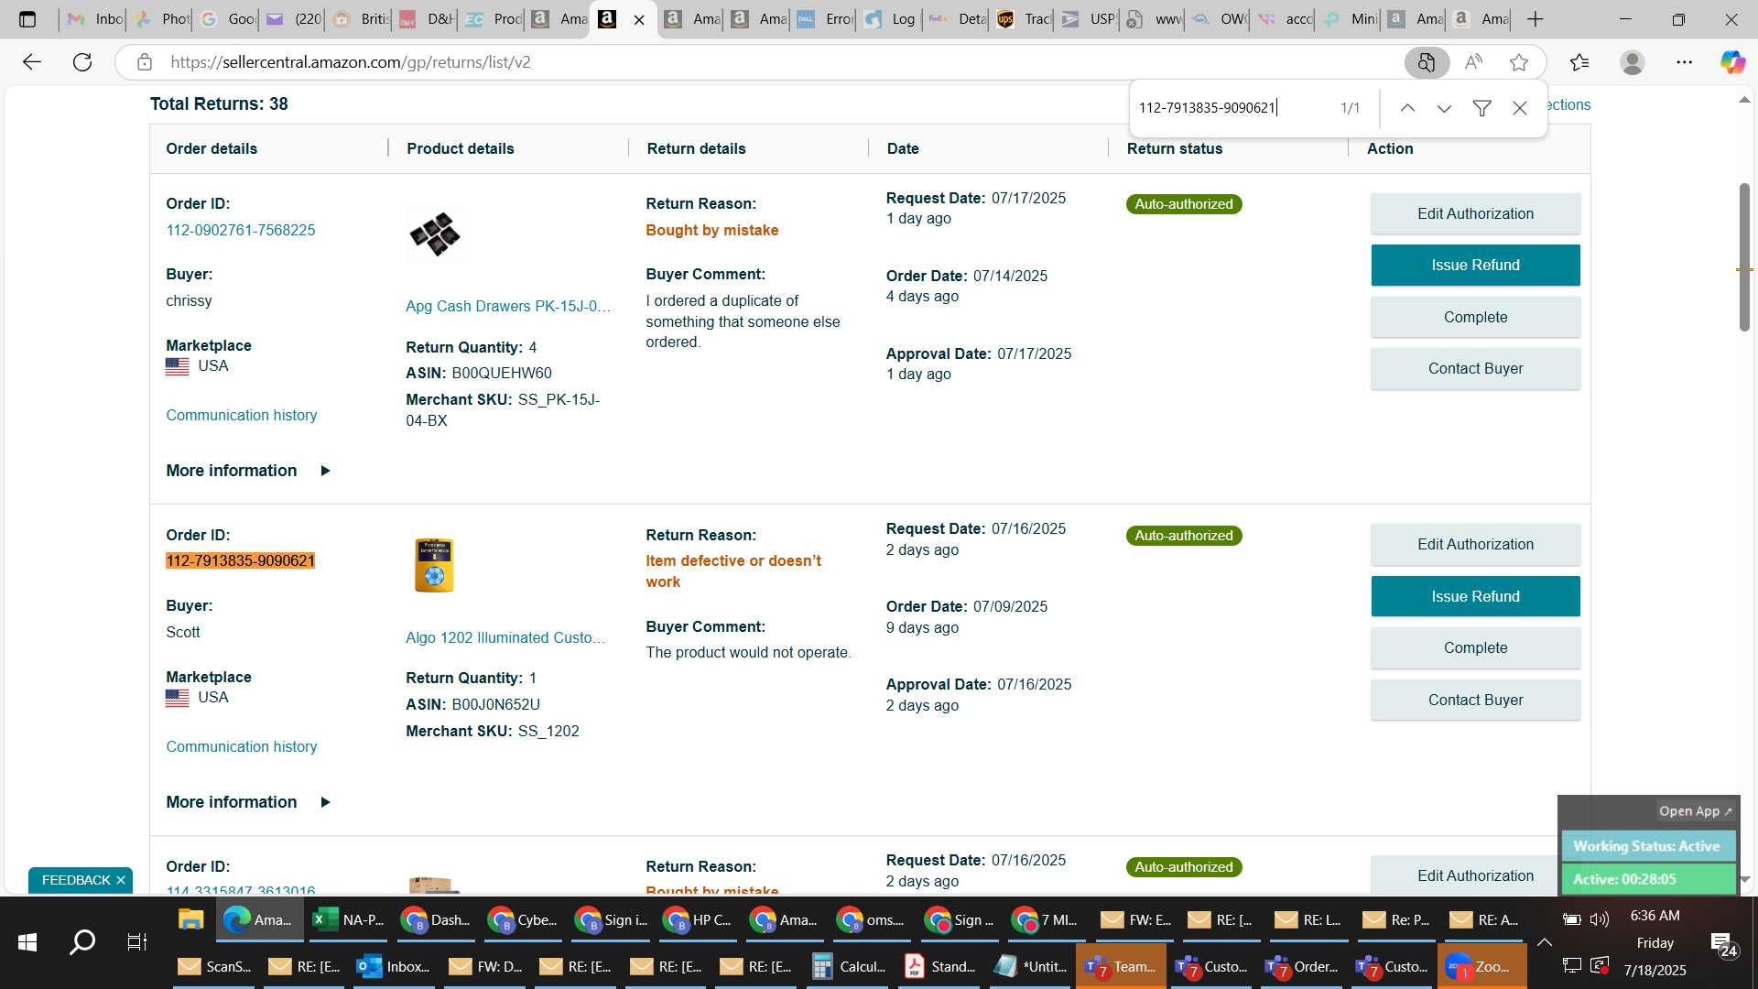Open order 112-0902761-7568225

click(x=241, y=230)
